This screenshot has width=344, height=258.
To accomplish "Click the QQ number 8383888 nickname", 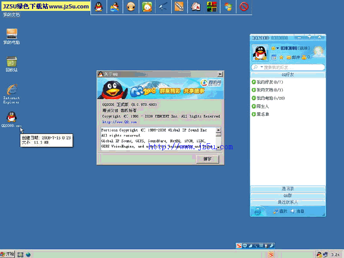I will point(289,48).
